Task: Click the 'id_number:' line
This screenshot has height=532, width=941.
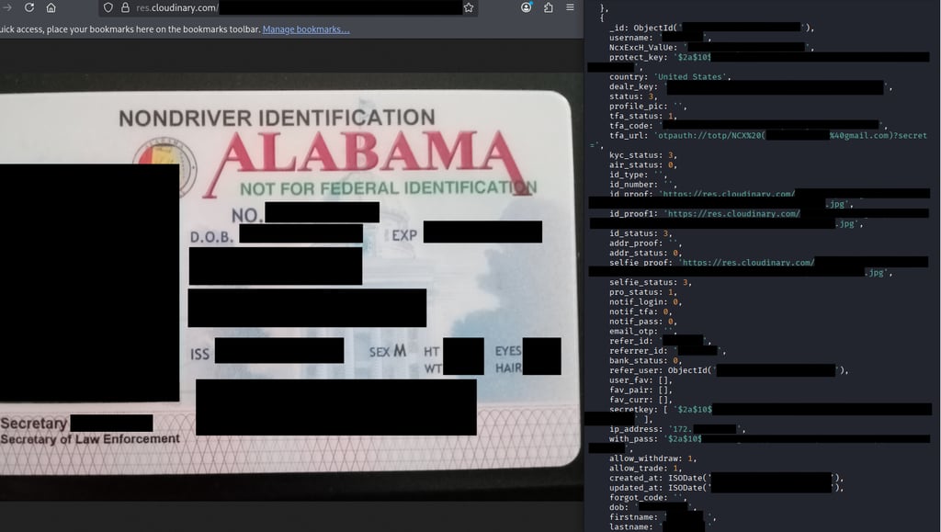Action: coord(642,185)
